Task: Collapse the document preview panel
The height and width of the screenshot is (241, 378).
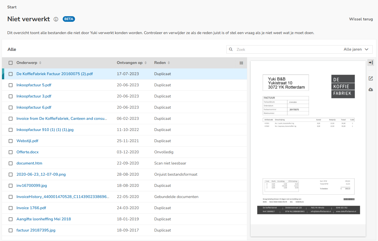Action: 371,63
